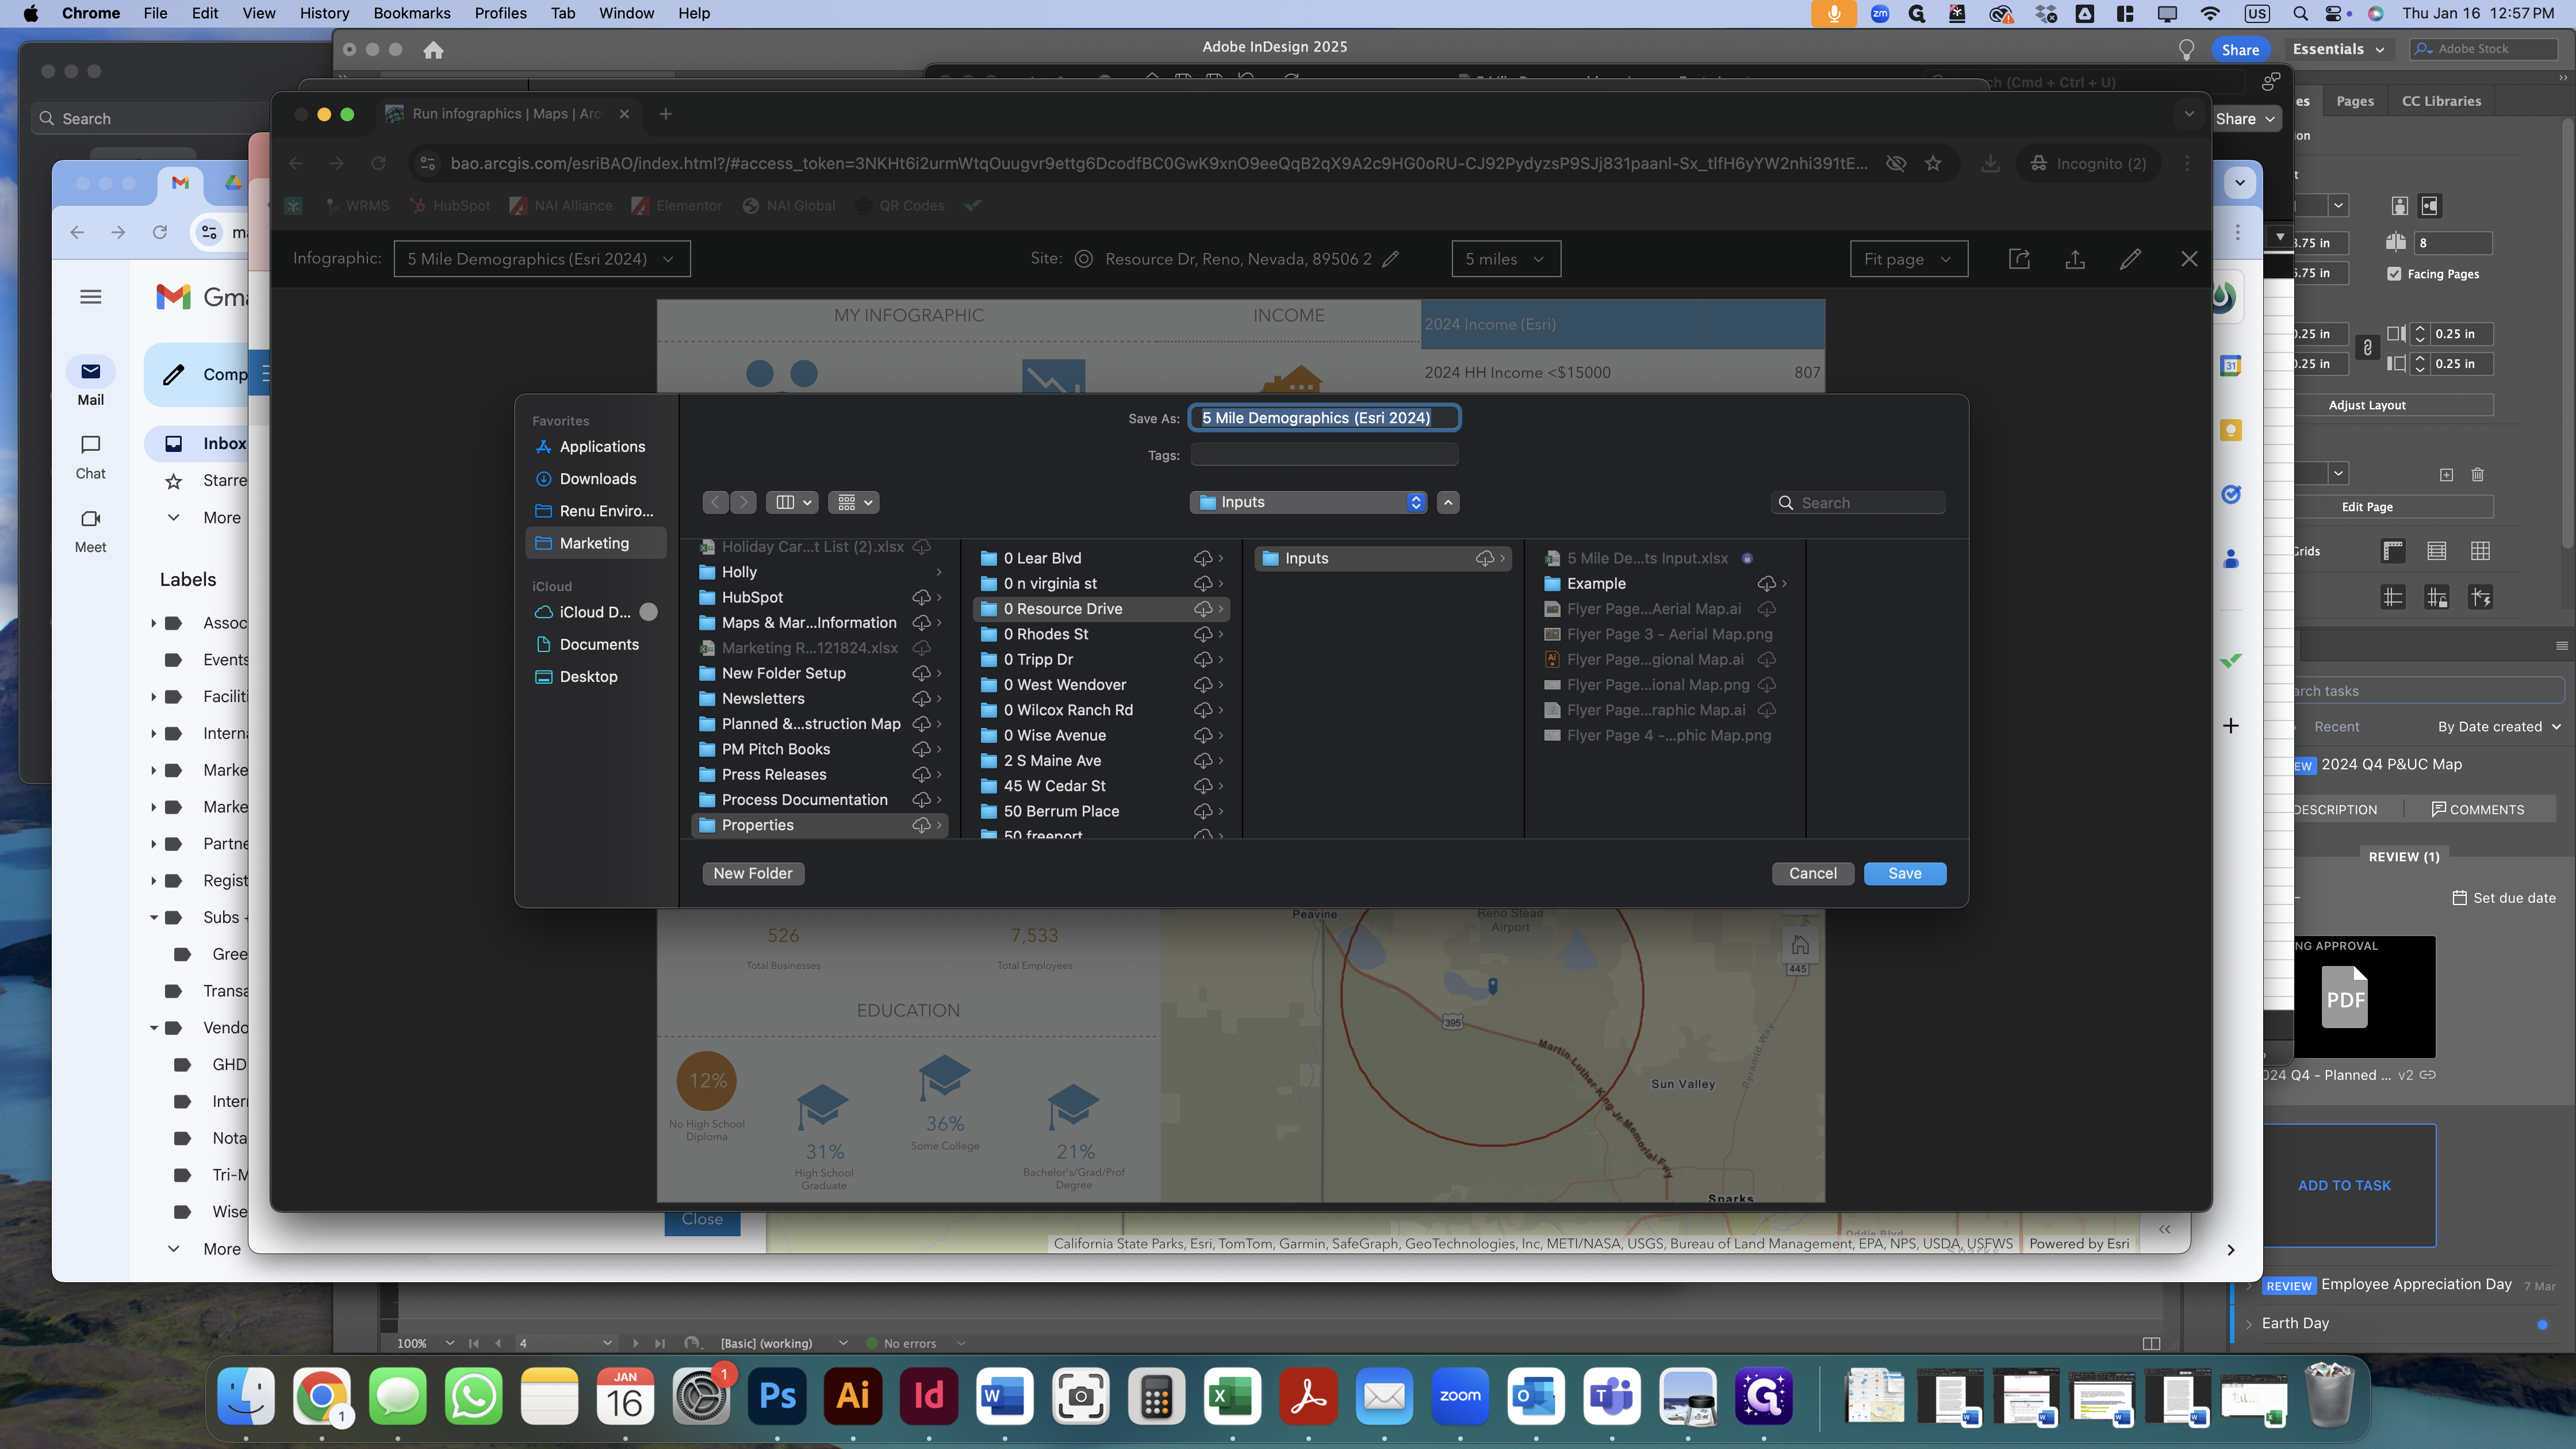The image size is (2576, 1449).
Task: Launch Photoshop from the Dock
Action: (x=777, y=1396)
